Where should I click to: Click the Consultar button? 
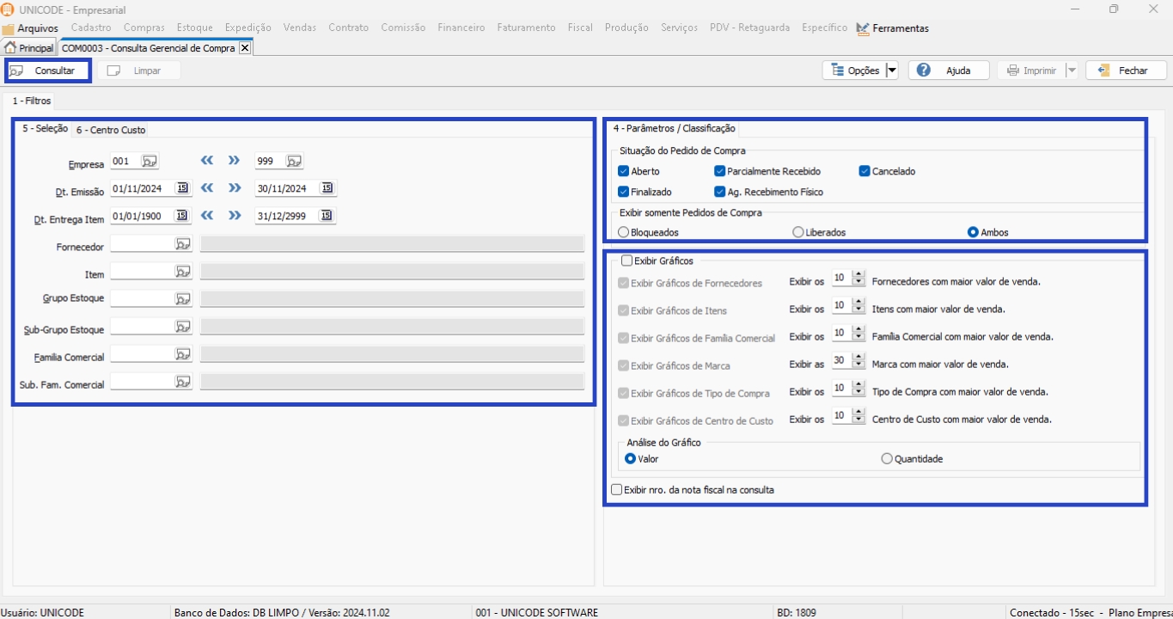[x=48, y=70]
